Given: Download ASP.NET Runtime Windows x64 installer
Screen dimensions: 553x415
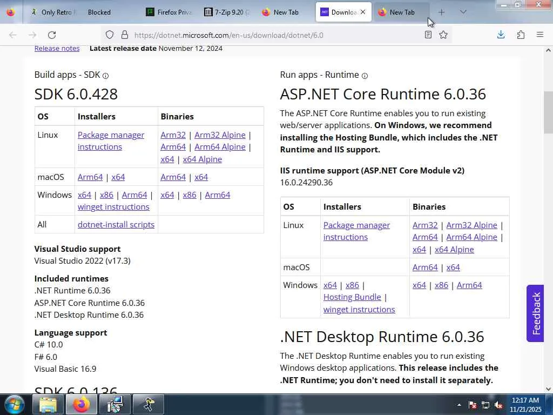Looking at the screenshot, I should (x=330, y=285).
